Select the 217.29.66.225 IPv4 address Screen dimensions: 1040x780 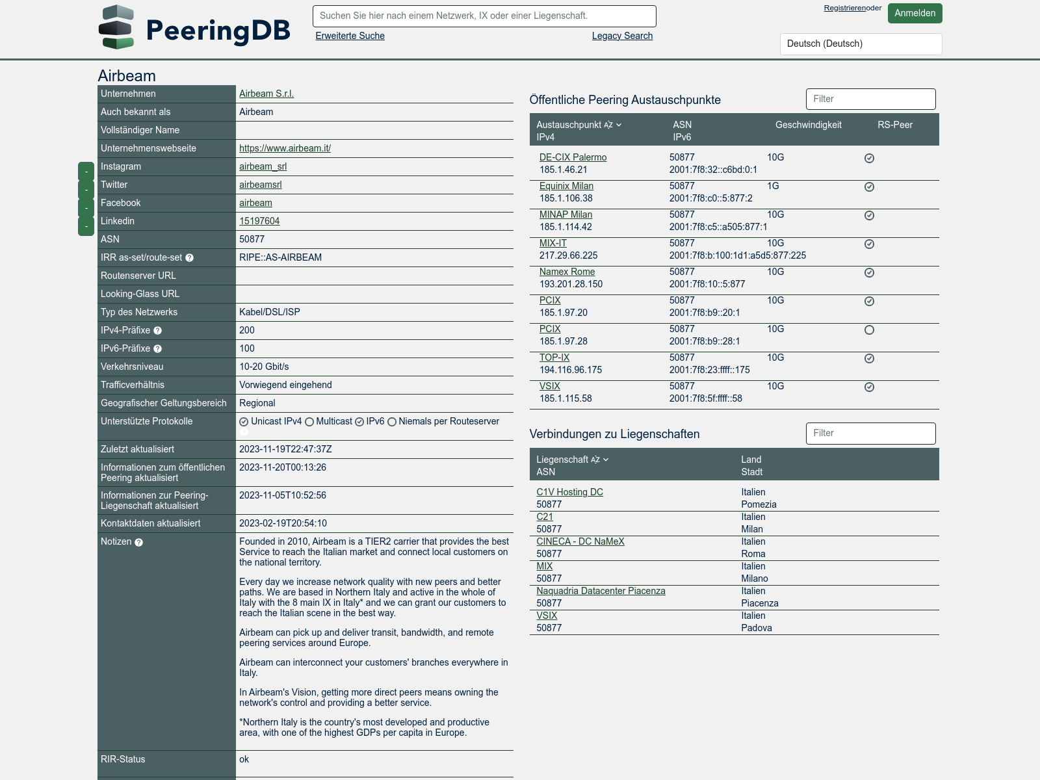pos(568,255)
